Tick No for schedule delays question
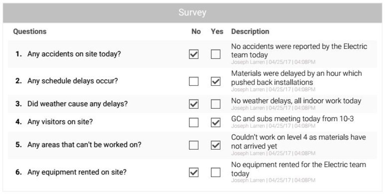This screenshot has height=194, width=388. coord(194,81)
